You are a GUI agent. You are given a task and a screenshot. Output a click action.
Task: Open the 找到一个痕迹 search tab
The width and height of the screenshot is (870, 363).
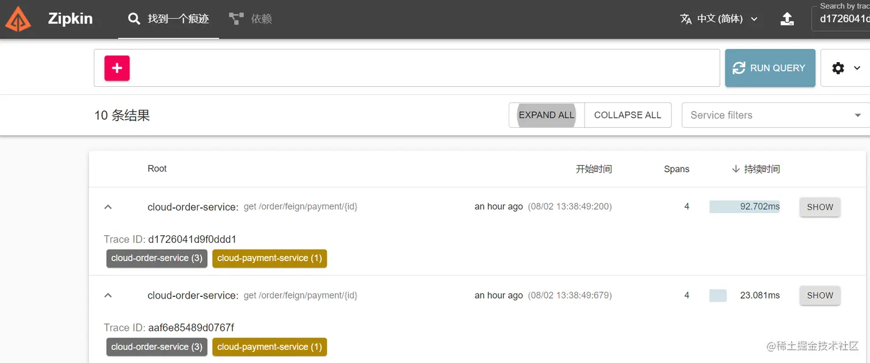[169, 19]
